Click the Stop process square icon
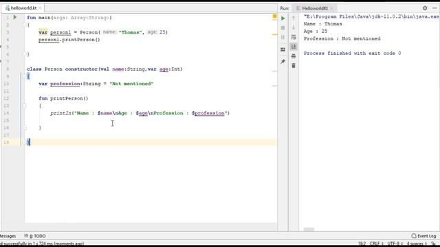The width and height of the screenshot is (440, 247). click(283, 27)
